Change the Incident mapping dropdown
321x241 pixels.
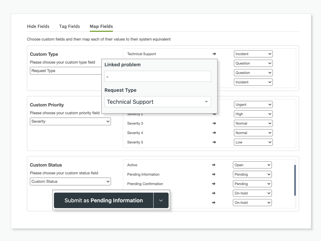pos(253,54)
